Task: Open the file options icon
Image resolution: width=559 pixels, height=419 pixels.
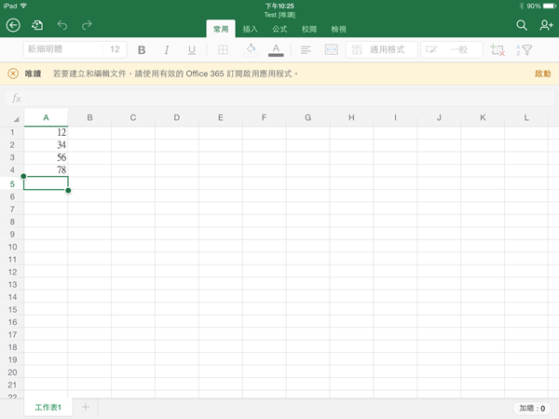Action: point(37,25)
